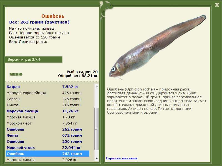Image resolution: width=222 pixels, height=166 pixels.
Task: Select Морская лисица 1,73 кг entry
Action: (47, 117)
